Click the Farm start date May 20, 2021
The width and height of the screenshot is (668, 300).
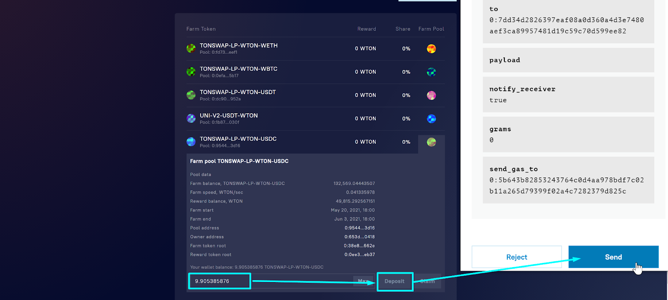coord(353,210)
